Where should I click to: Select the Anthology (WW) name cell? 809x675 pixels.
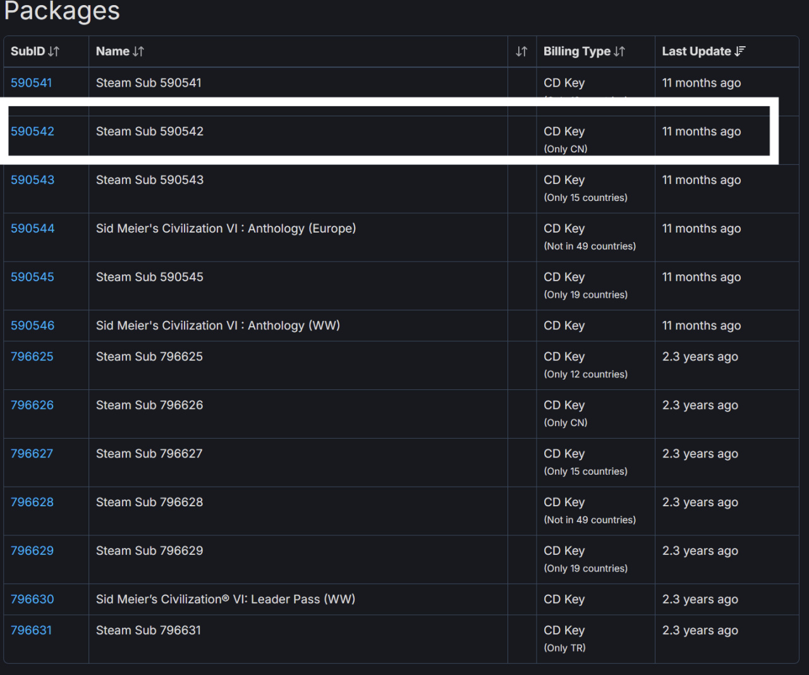coord(218,325)
